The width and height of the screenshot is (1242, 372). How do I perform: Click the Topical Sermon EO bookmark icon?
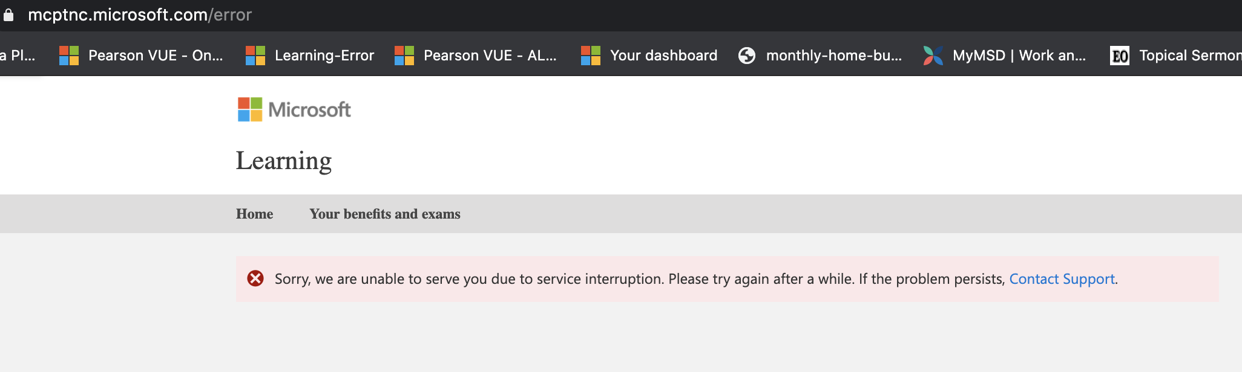pyautogui.click(x=1120, y=56)
